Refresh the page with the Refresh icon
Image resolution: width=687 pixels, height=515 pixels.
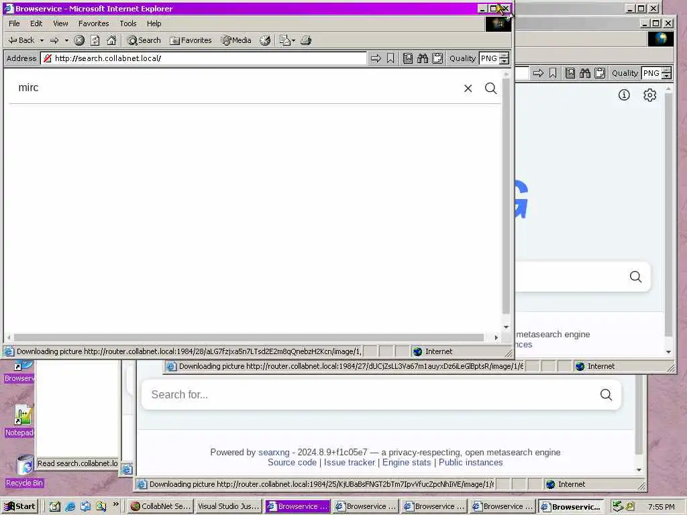tap(95, 40)
